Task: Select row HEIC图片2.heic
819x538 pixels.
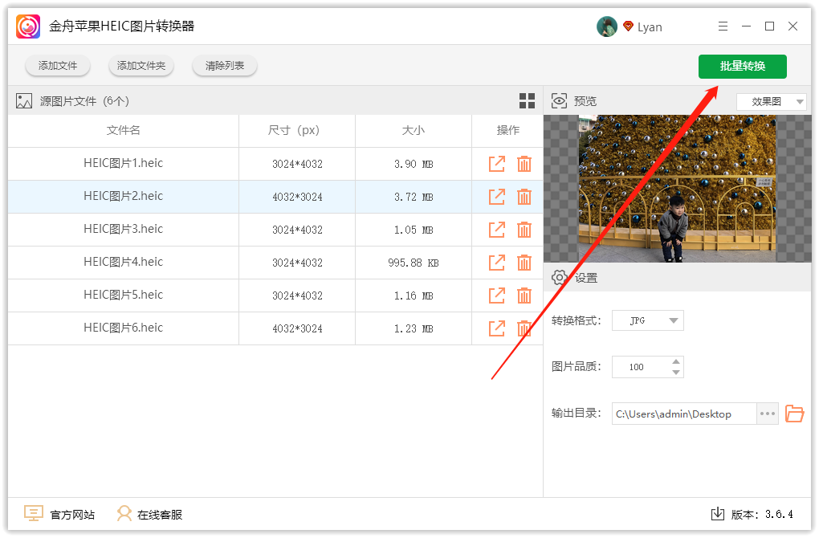Action: pyautogui.click(x=275, y=197)
